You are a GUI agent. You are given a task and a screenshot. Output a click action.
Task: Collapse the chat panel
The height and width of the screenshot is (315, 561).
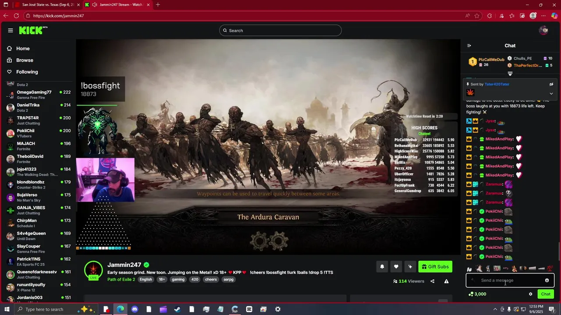(x=469, y=45)
